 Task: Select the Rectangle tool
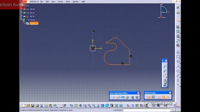(x=178, y=57)
